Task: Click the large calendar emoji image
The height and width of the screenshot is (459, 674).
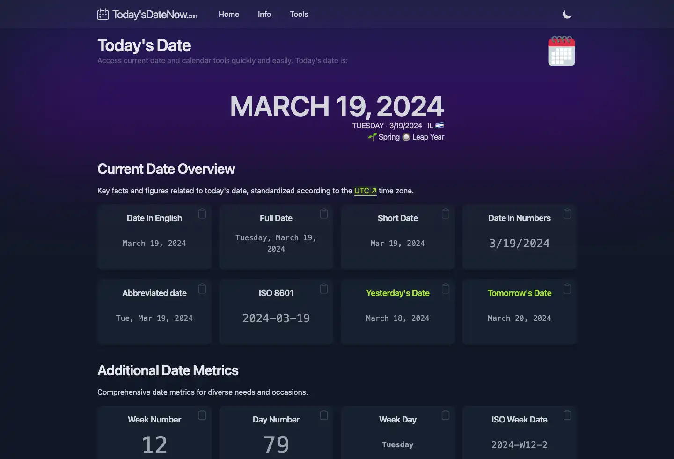Action: [x=561, y=51]
